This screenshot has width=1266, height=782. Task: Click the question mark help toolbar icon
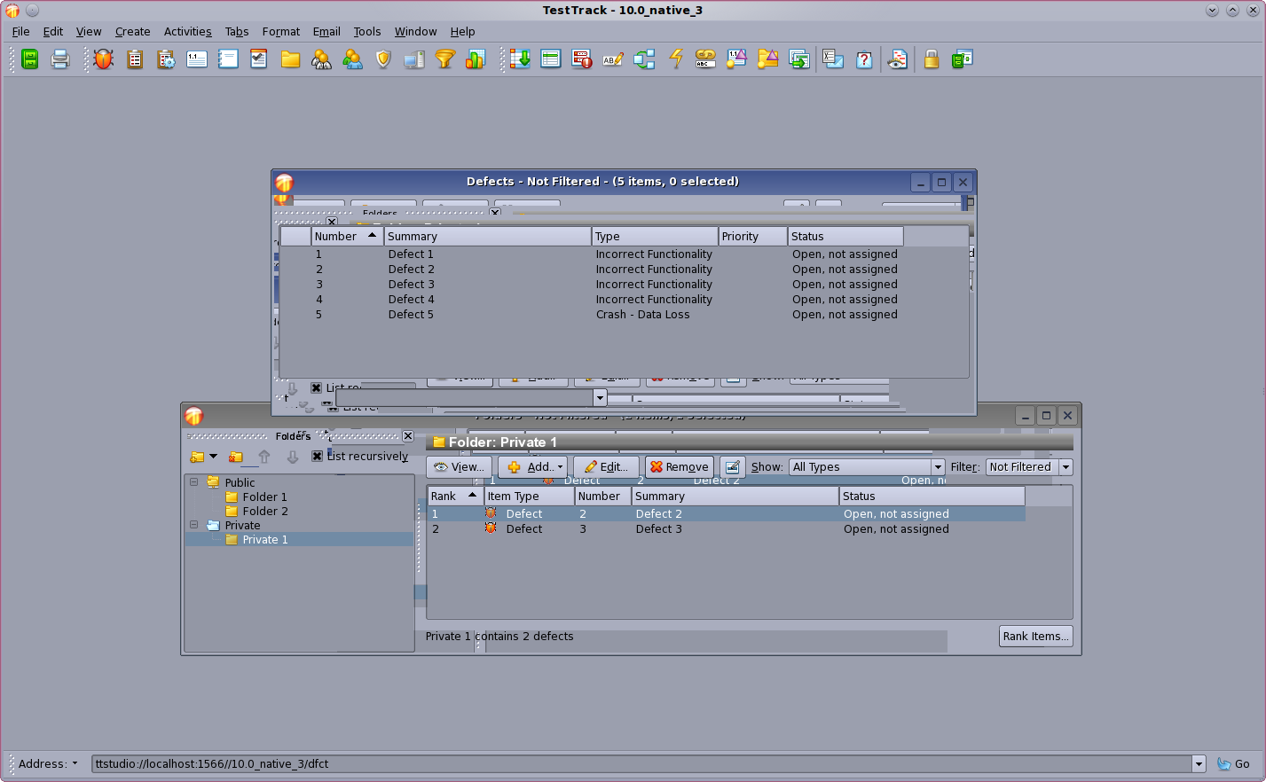[864, 59]
